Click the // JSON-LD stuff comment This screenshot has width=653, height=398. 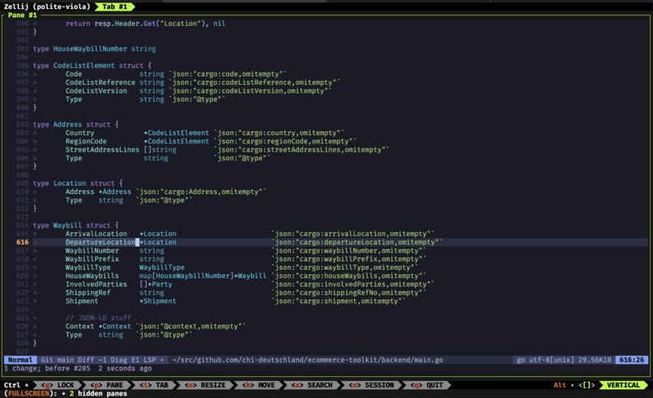point(98,318)
